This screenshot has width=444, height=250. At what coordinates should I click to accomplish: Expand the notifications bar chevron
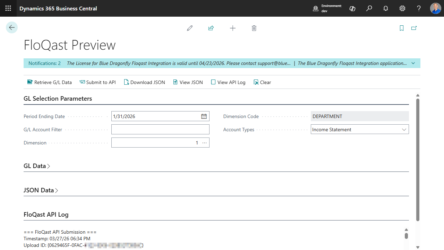click(x=413, y=63)
